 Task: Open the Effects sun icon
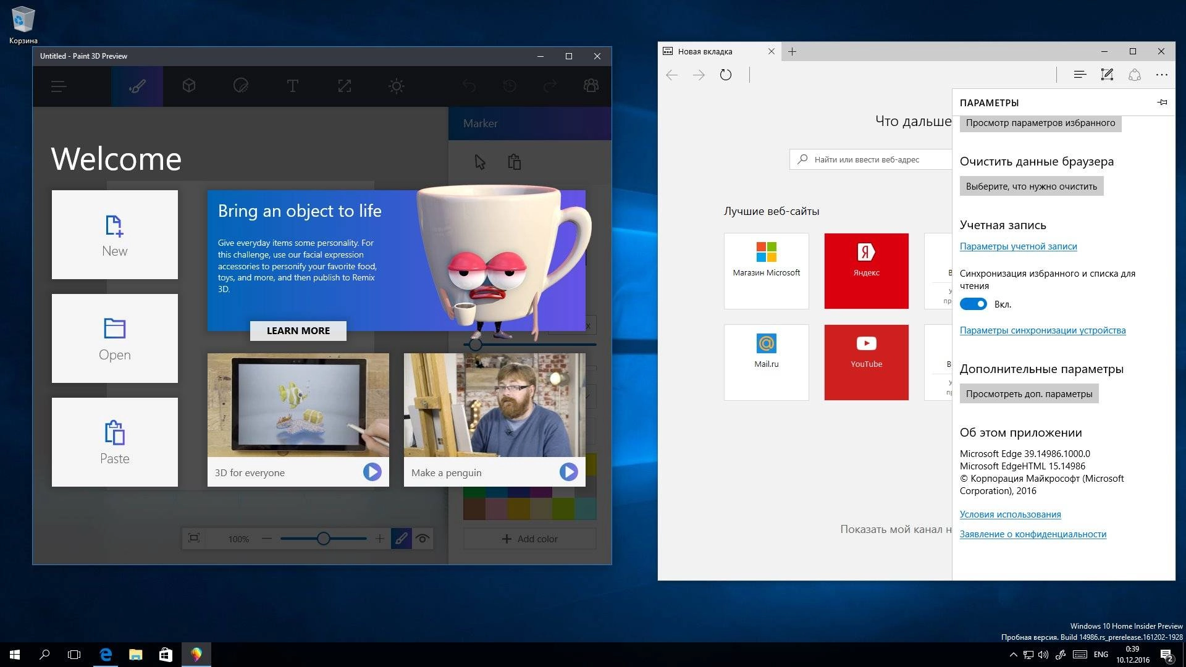pos(397,86)
